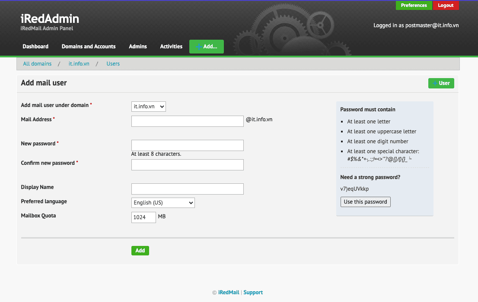Open the Admins menu item

pos(138,47)
